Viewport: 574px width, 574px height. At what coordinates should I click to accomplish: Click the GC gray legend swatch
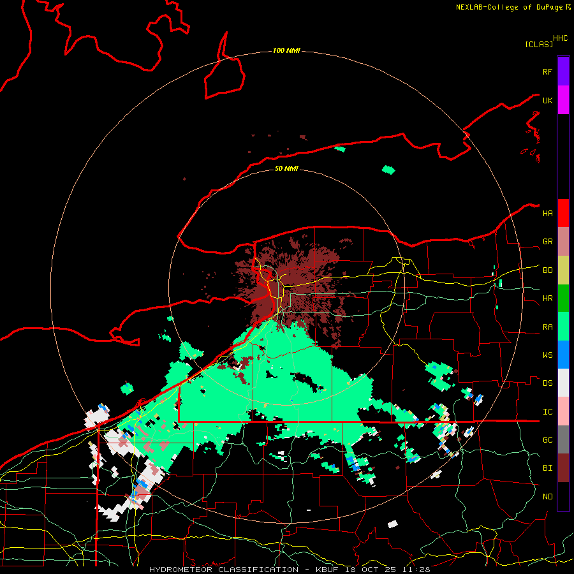tap(563, 439)
